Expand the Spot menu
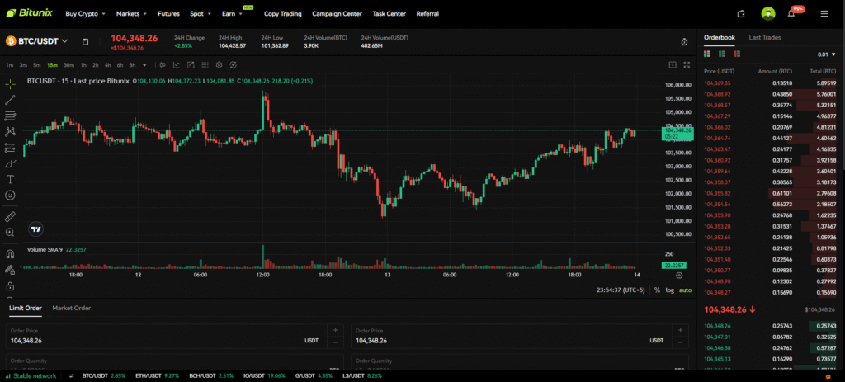Screen dimensions: 845x382 [201, 13]
